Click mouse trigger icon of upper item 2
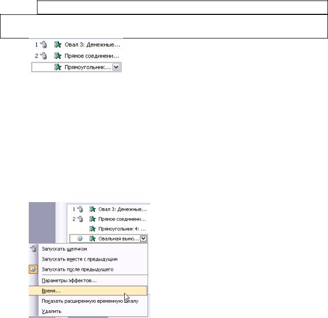Viewport: 328px width, 318px height. pos(44,56)
